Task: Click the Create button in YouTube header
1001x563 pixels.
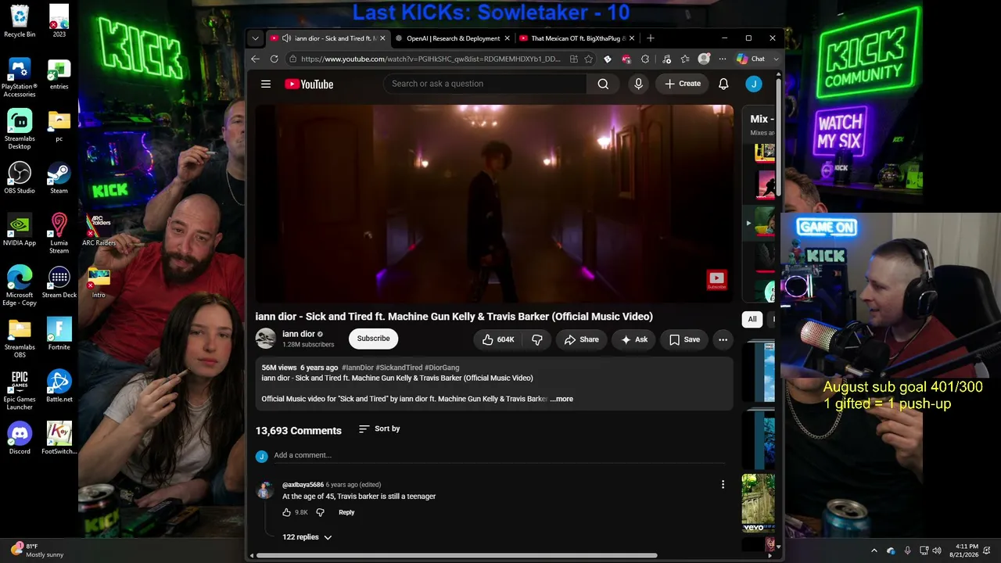Action: [683, 84]
